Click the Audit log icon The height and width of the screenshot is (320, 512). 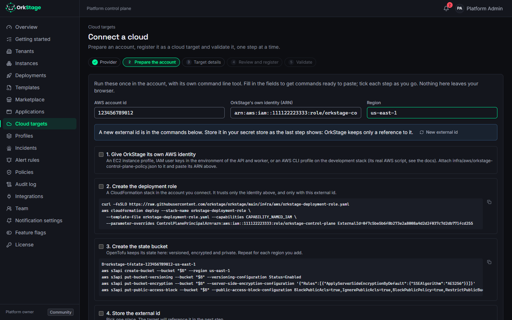(x=9, y=184)
